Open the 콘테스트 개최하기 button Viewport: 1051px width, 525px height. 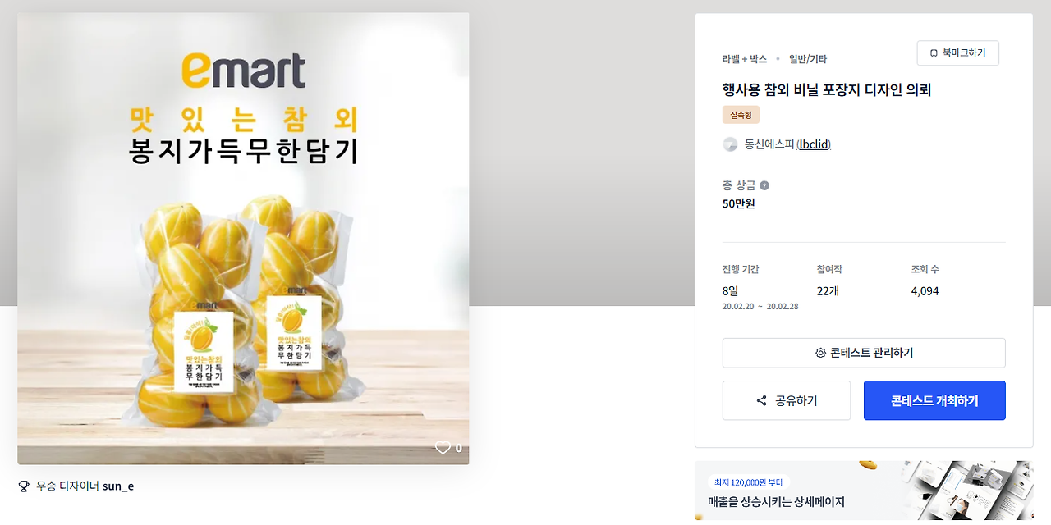click(x=934, y=400)
